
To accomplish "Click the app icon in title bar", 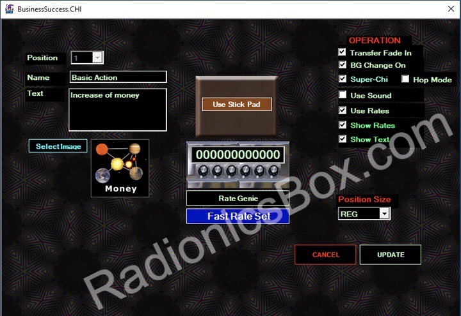I will pos(9,10).
